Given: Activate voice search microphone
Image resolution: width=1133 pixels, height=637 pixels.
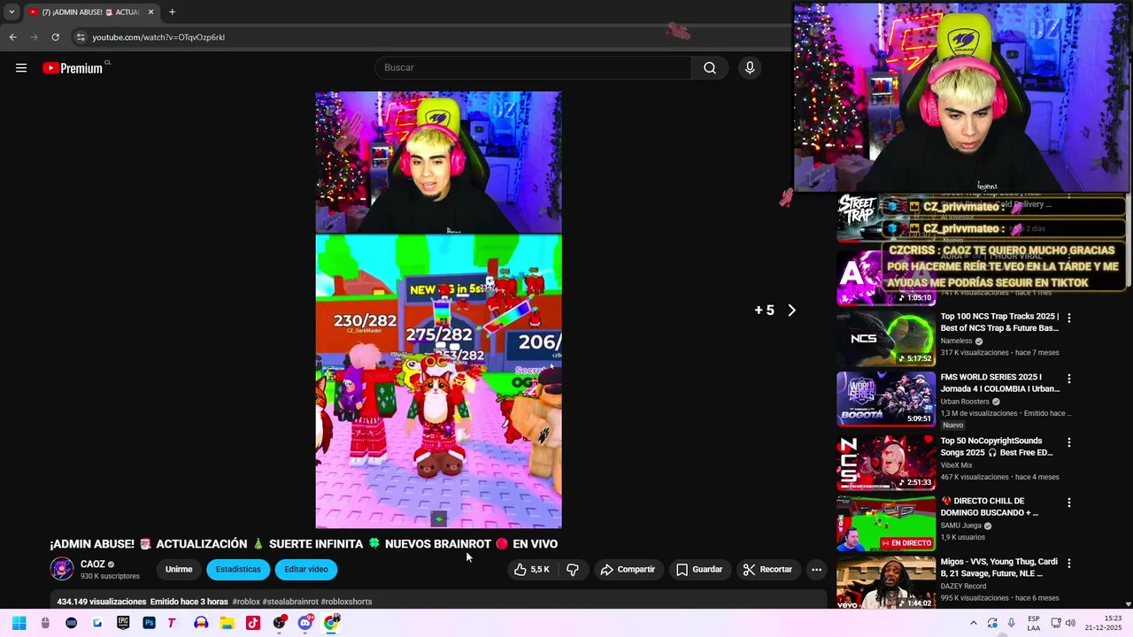Looking at the screenshot, I should [x=750, y=68].
